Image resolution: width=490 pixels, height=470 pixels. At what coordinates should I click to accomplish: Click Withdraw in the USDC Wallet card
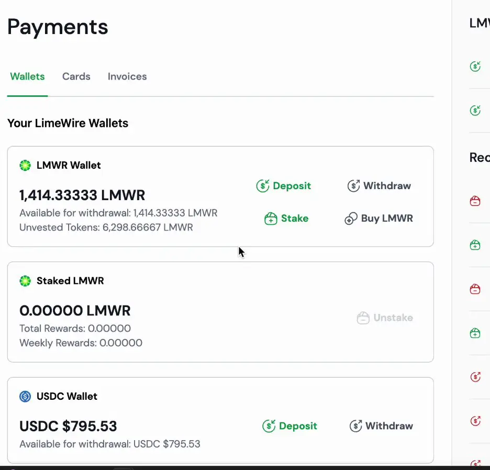tap(381, 426)
